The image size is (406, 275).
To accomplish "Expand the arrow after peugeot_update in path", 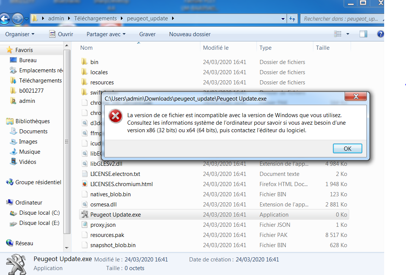I will [x=173, y=18].
